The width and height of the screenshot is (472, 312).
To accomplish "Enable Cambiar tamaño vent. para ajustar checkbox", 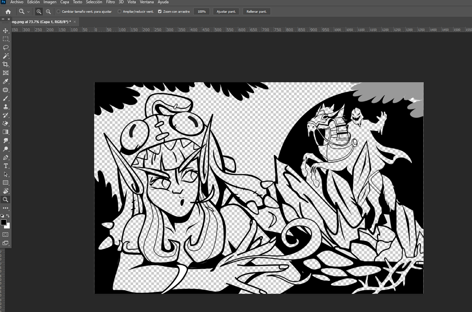I will click(58, 11).
